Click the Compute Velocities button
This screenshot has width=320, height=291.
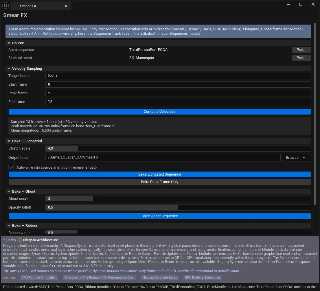[160, 112]
